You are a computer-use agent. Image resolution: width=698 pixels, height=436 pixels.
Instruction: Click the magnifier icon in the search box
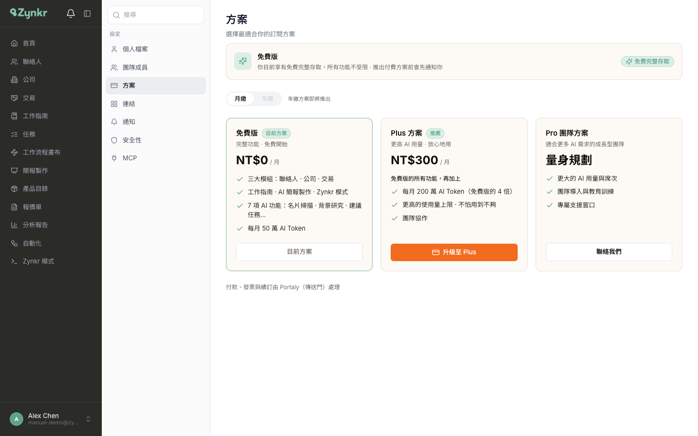point(116,15)
